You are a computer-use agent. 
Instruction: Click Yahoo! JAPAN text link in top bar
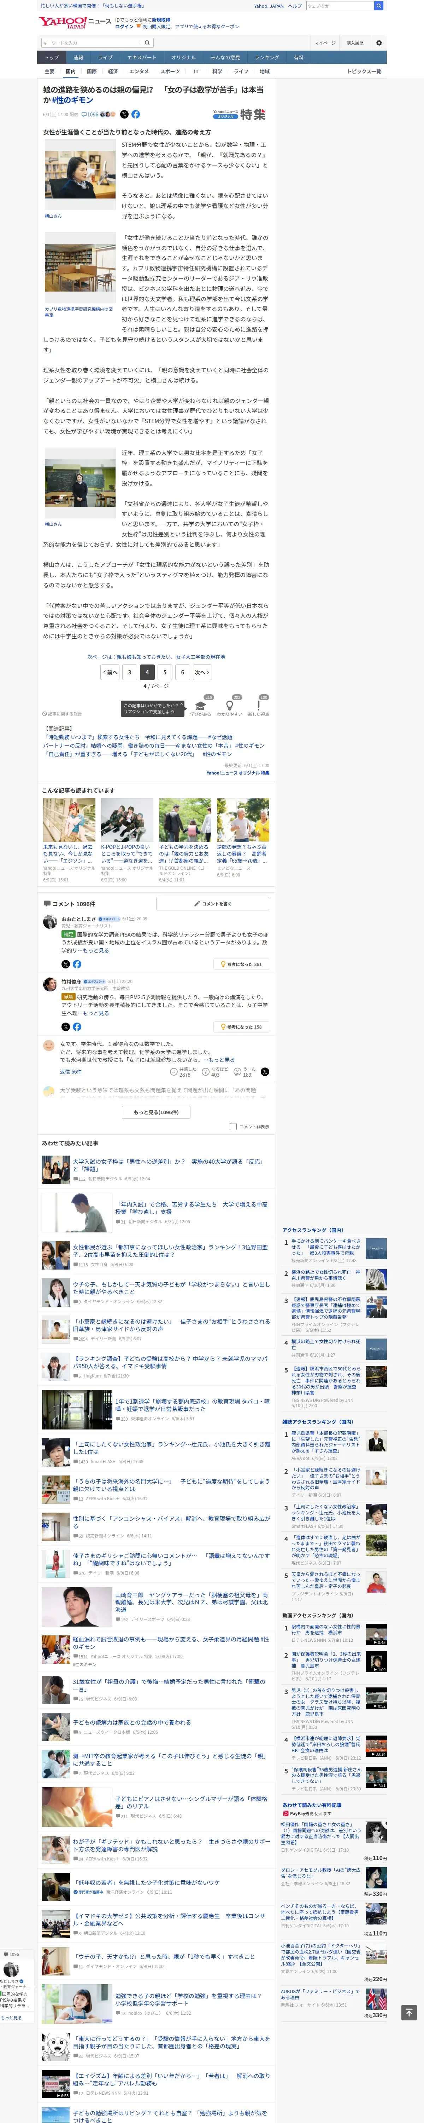(269, 6)
